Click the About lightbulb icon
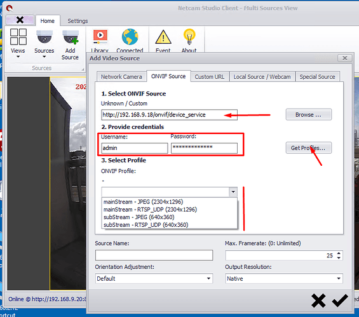Viewport: 359px width, 317px height. coord(189,37)
